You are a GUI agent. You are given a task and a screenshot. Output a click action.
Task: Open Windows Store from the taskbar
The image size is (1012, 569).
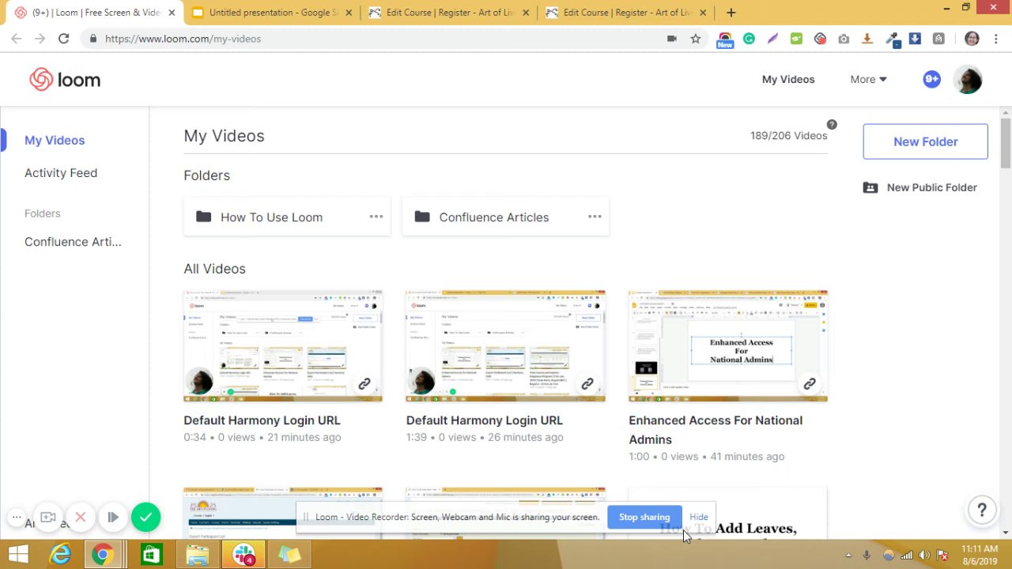pyautogui.click(x=151, y=555)
